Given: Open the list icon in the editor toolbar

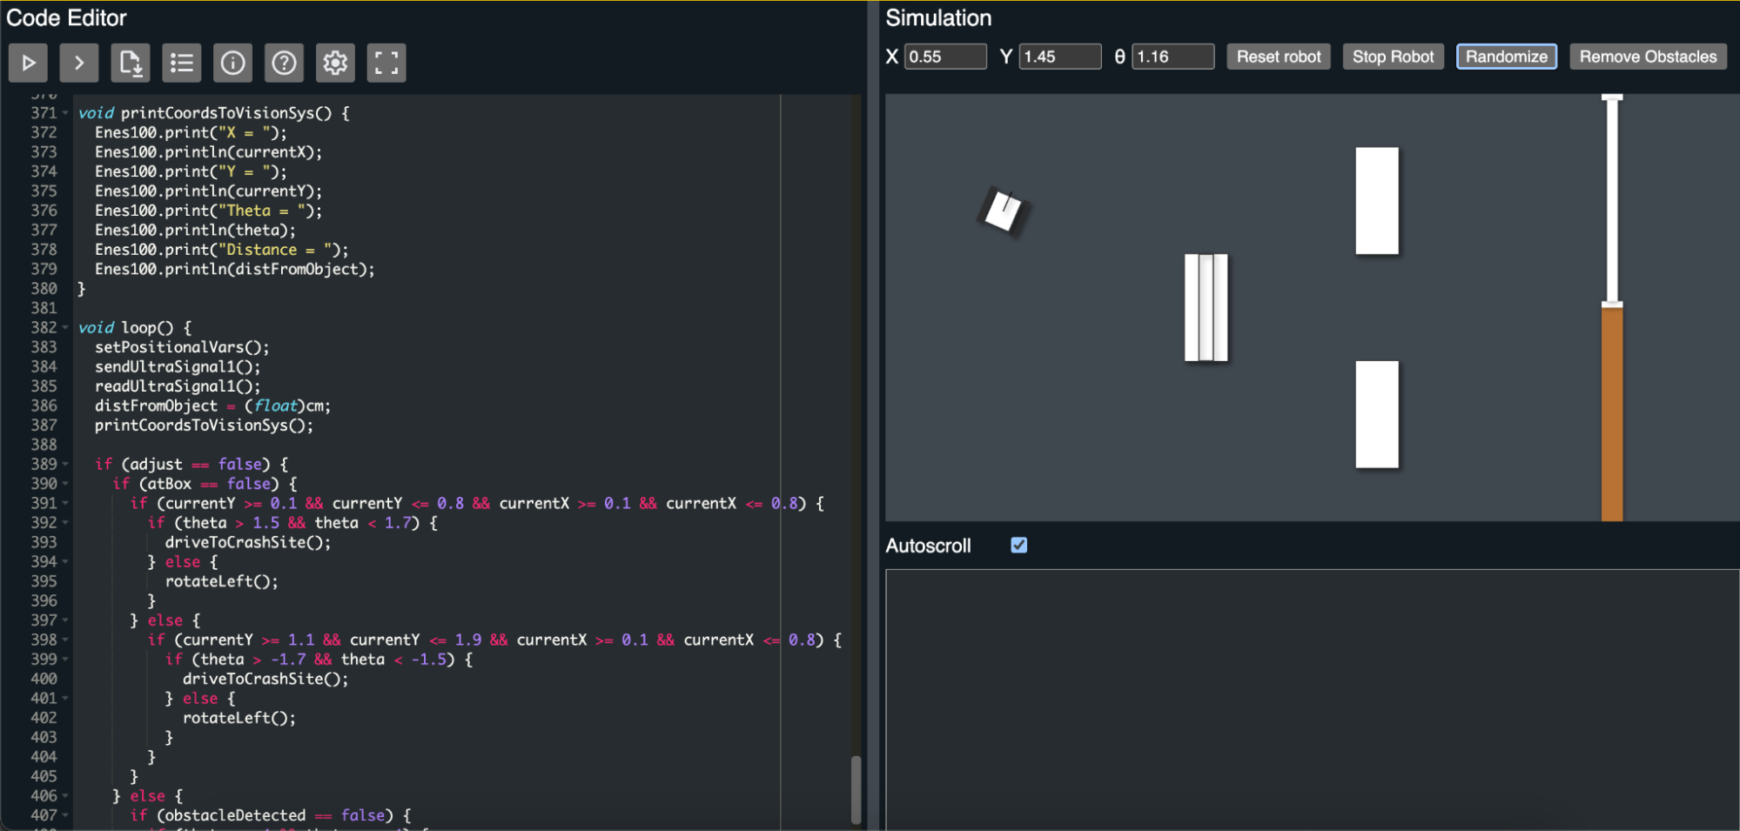Looking at the screenshot, I should coord(182,63).
